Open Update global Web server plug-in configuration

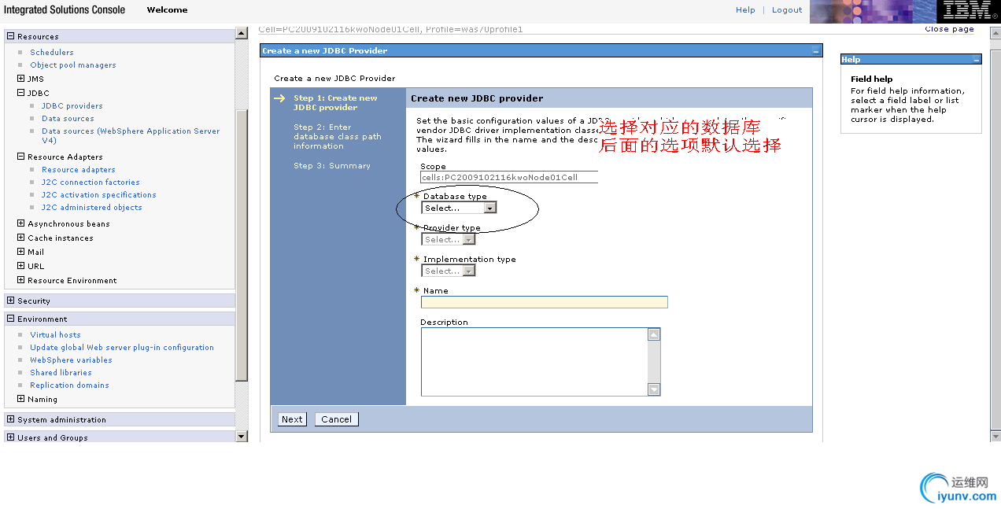tap(122, 348)
